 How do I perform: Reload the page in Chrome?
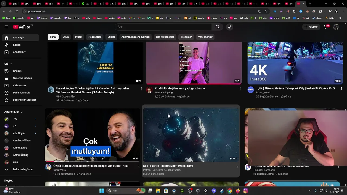point(17,11)
